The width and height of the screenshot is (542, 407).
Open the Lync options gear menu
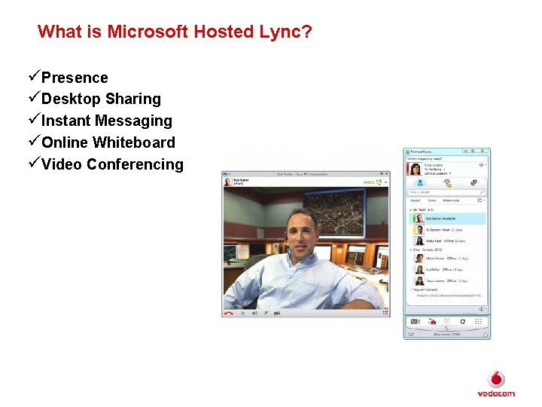tap(482, 165)
